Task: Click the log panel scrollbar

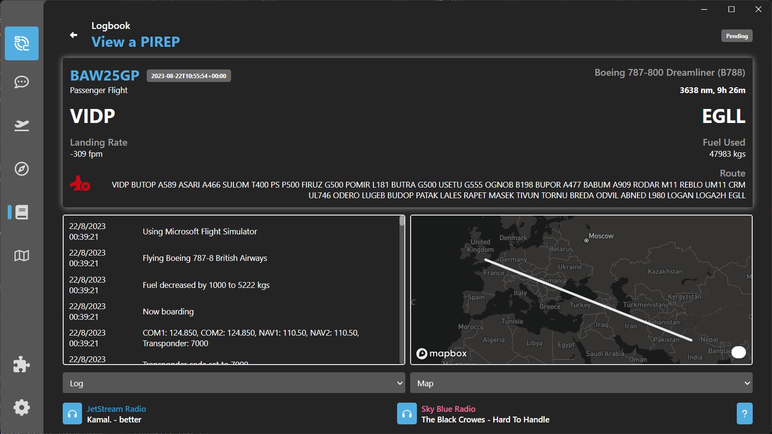Action: click(x=402, y=289)
